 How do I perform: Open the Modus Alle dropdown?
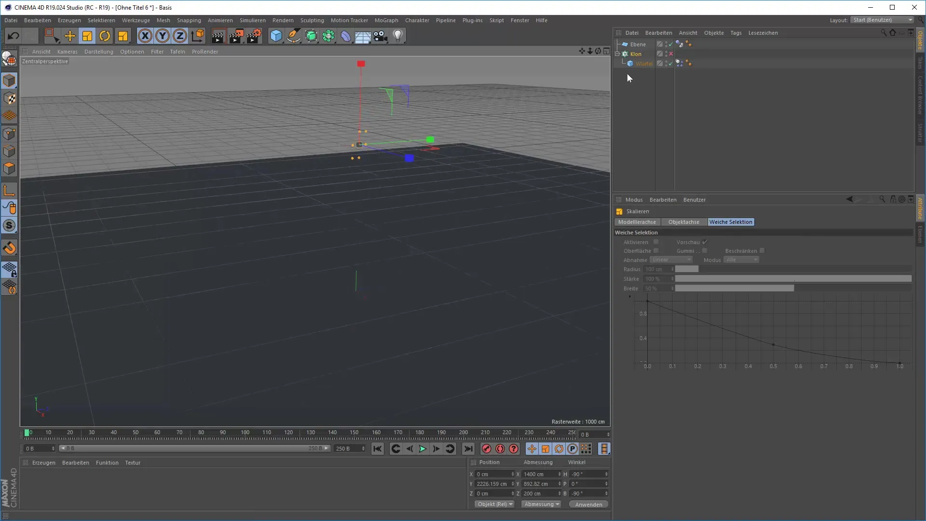pos(741,260)
